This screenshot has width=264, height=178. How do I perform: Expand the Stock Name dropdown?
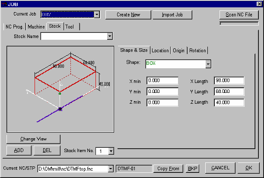click(110, 36)
